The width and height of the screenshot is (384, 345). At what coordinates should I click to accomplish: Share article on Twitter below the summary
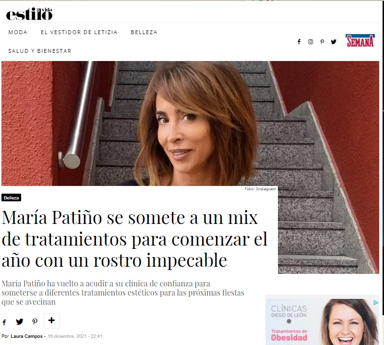(19, 322)
